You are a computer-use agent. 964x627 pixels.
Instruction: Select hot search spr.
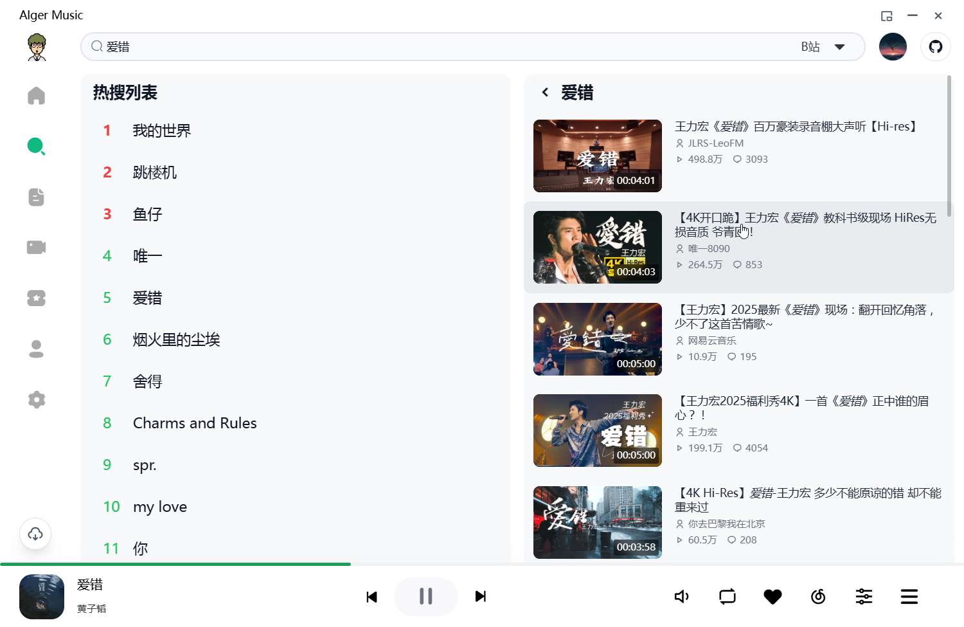(x=145, y=465)
